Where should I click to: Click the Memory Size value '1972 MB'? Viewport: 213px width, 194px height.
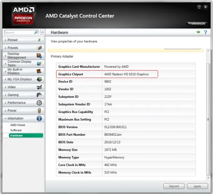tap(110, 150)
